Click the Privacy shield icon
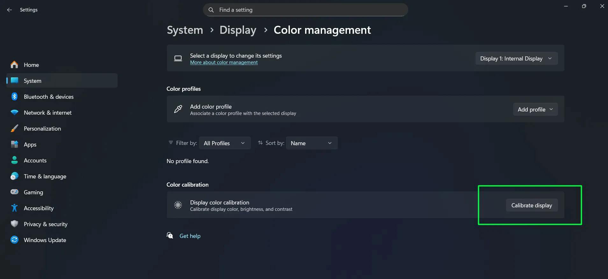Image resolution: width=608 pixels, height=279 pixels. tap(14, 224)
